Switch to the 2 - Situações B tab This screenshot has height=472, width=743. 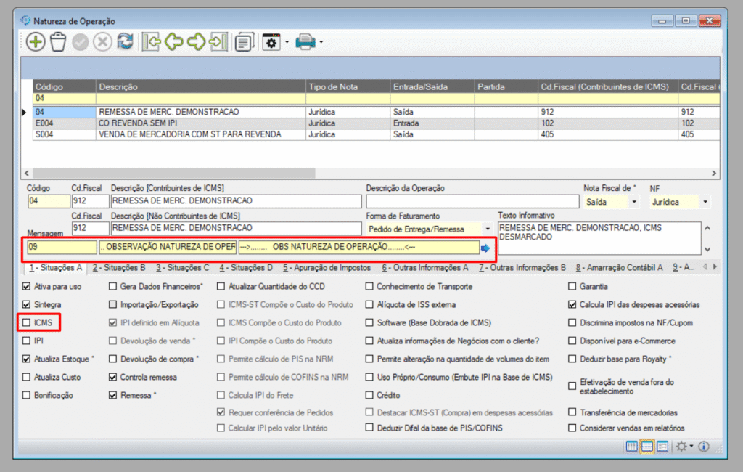pos(122,268)
